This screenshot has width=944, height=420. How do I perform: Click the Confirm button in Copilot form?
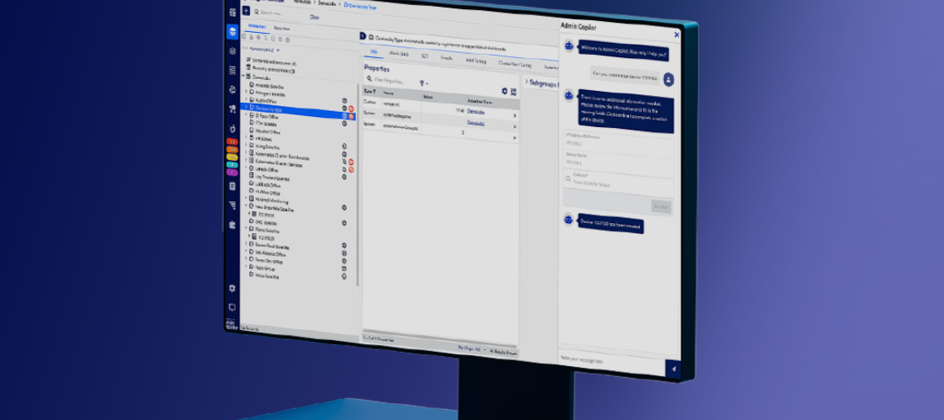click(660, 207)
